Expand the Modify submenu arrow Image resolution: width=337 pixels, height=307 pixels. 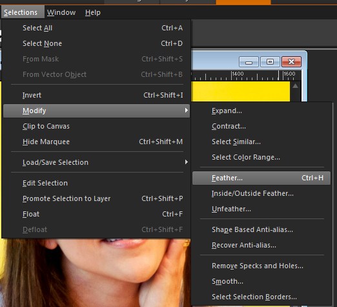pos(187,111)
